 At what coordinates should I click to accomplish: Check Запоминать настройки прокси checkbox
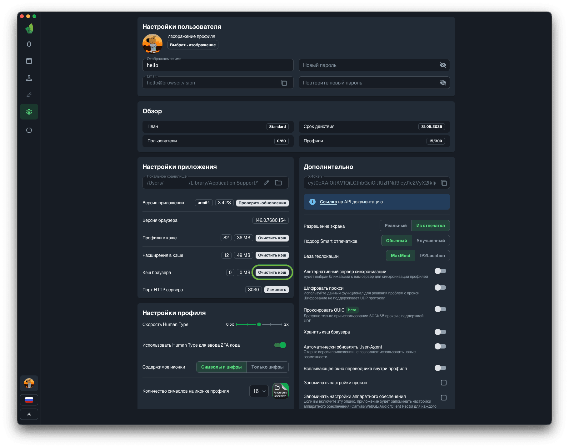tap(443, 383)
